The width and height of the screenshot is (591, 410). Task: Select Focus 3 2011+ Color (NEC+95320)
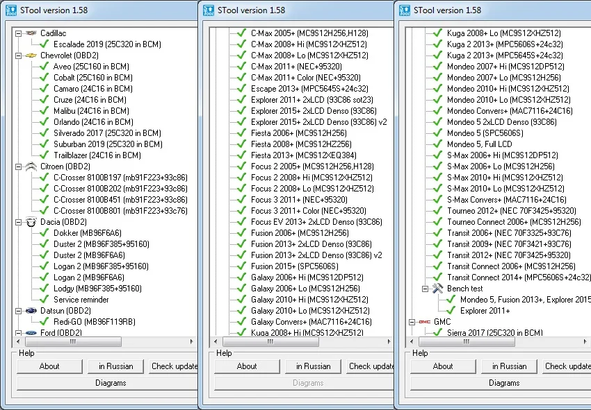pos(309,211)
